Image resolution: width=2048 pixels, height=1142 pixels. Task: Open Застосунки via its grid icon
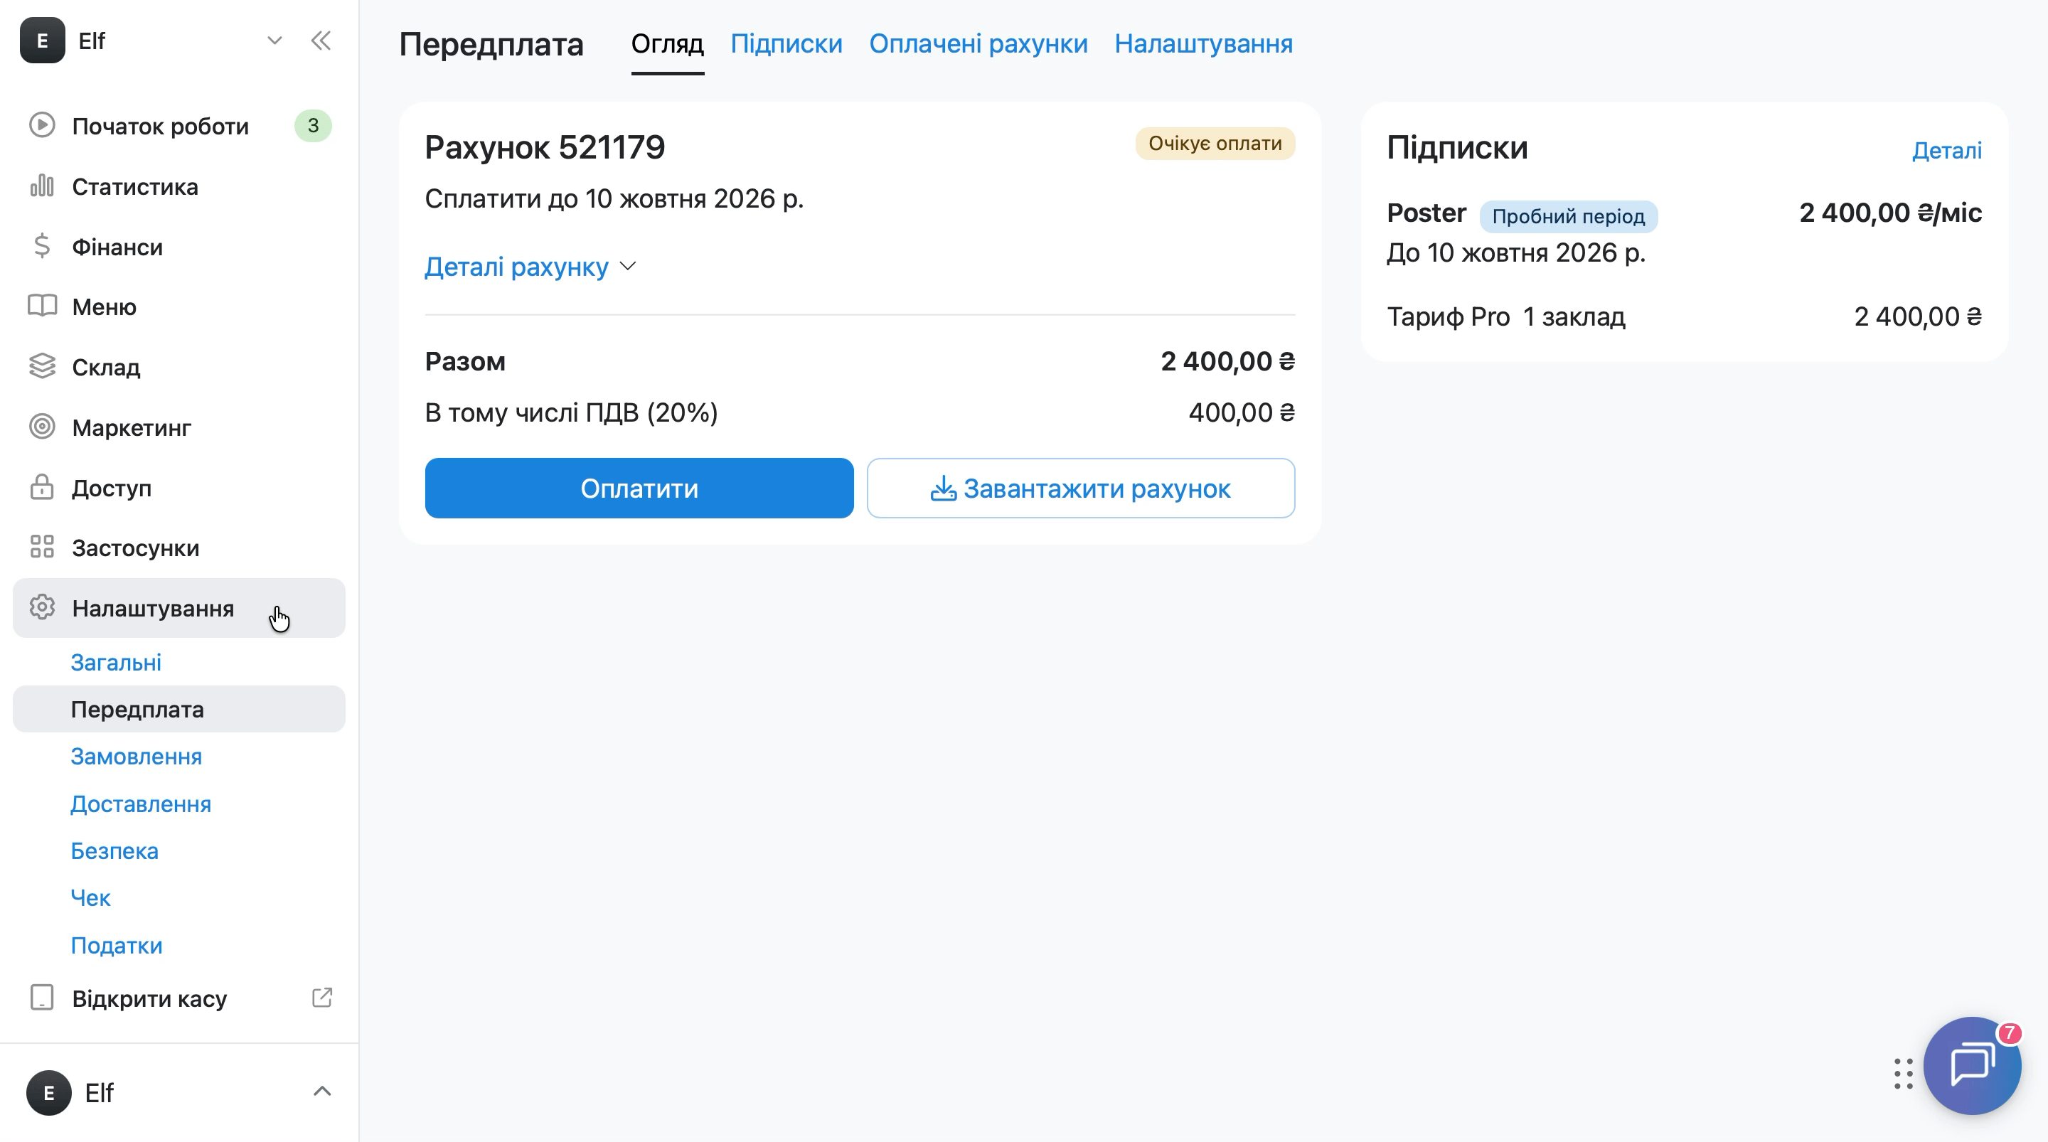pyautogui.click(x=42, y=547)
